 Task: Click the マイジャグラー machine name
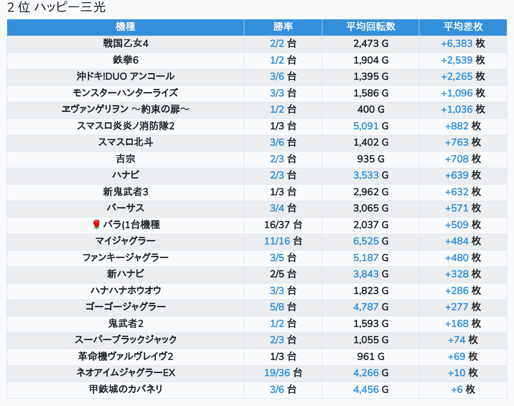click(x=125, y=241)
